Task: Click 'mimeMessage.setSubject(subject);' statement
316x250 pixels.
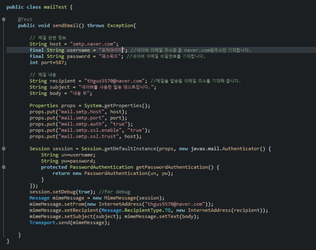Action: [75, 216]
